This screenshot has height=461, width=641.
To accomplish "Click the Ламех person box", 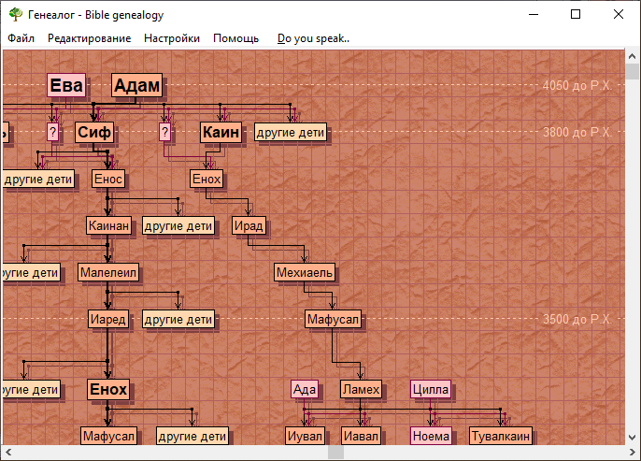I will click(361, 389).
